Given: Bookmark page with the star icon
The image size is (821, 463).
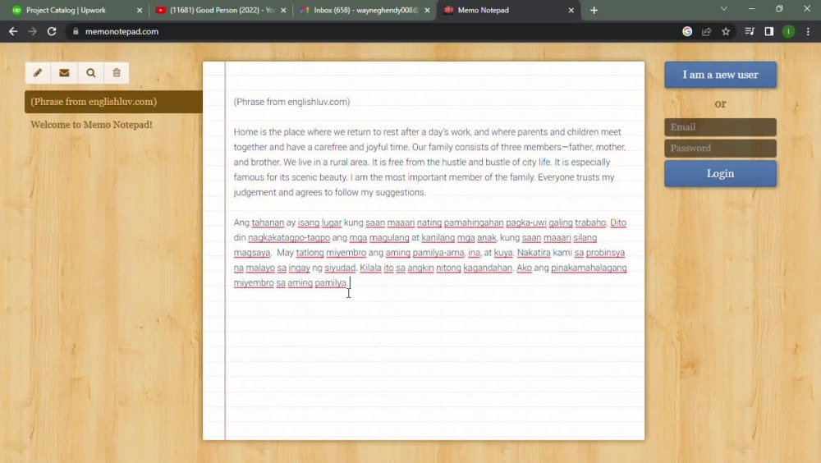Looking at the screenshot, I should click(x=726, y=31).
